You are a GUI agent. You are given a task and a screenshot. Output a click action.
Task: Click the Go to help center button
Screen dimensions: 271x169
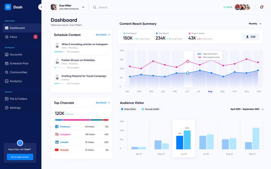coord(20,157)
